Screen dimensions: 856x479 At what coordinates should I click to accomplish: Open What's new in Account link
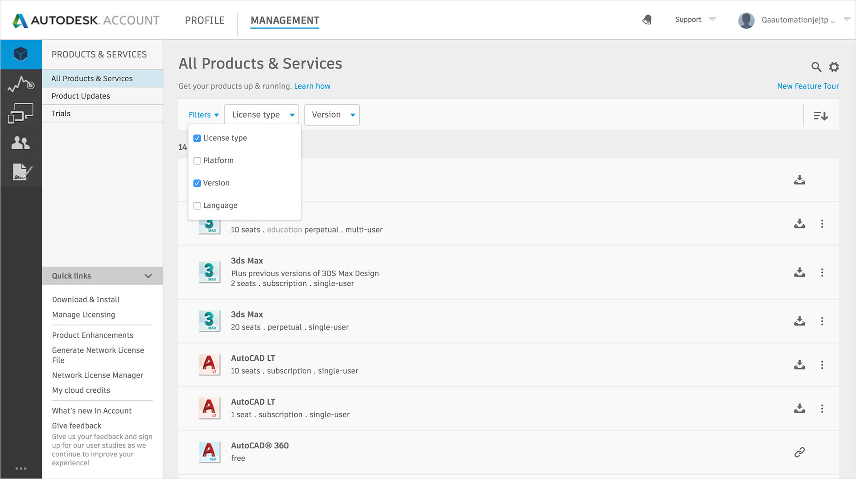pyautogui.click(x=92, y=411)
